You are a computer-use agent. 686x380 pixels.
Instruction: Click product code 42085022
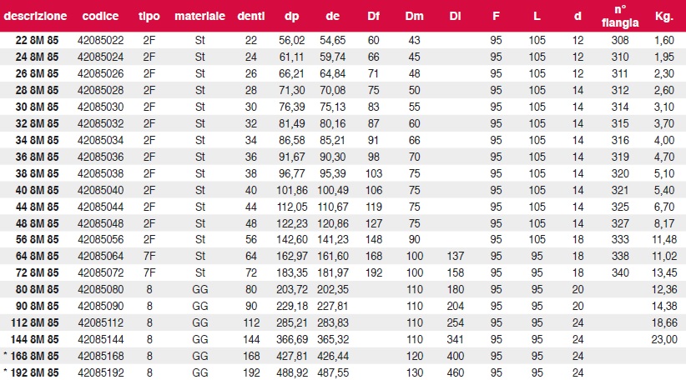(x=101, y=41)
